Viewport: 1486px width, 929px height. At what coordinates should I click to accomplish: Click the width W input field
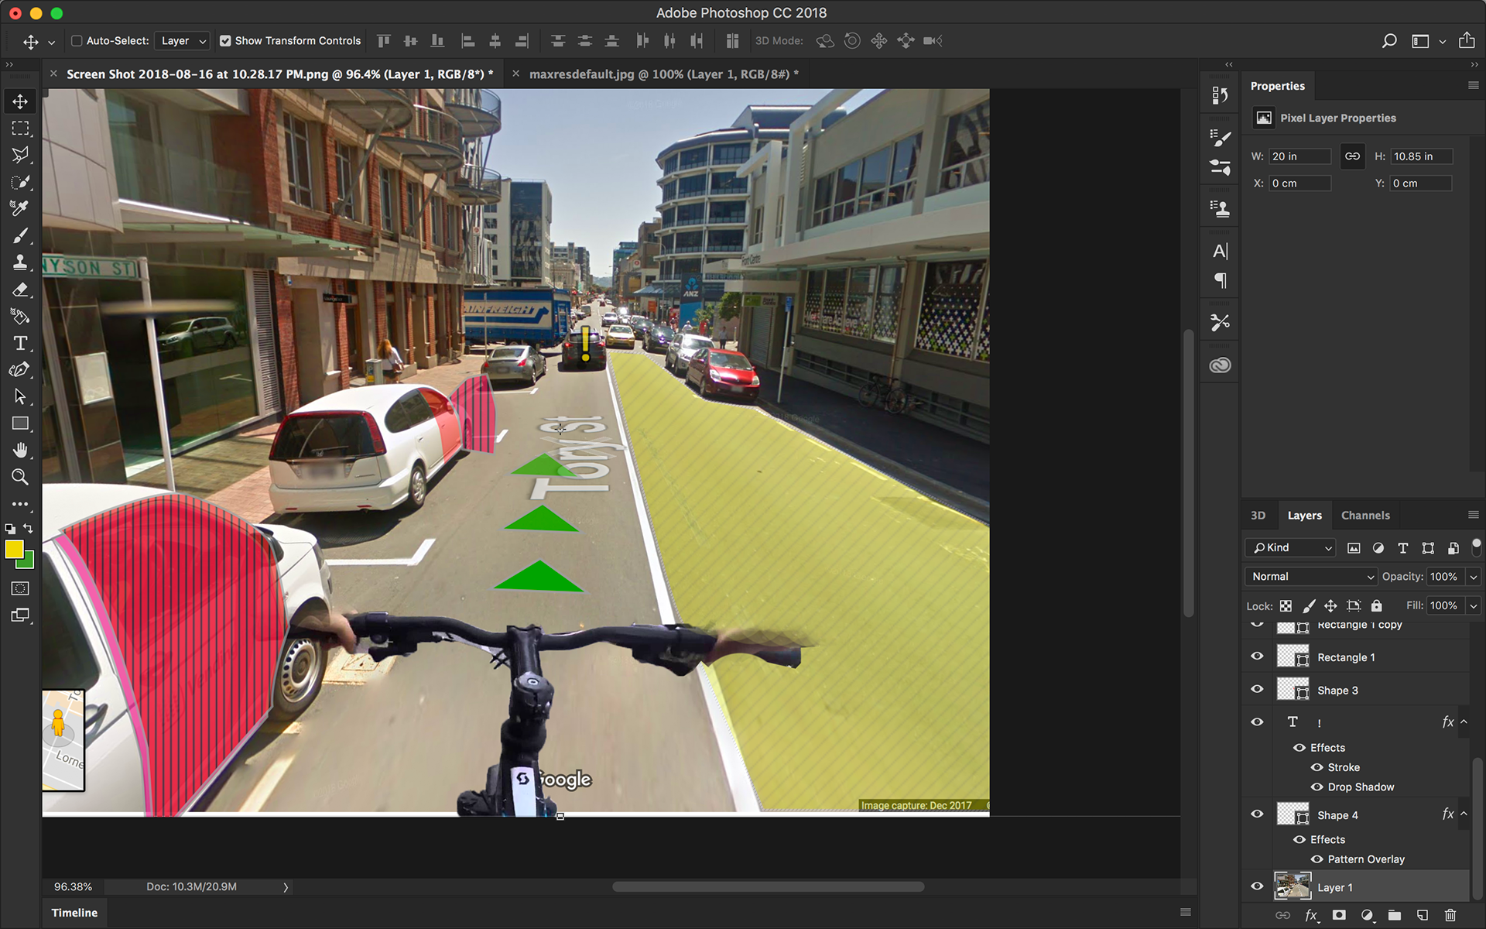point(1299,156)
